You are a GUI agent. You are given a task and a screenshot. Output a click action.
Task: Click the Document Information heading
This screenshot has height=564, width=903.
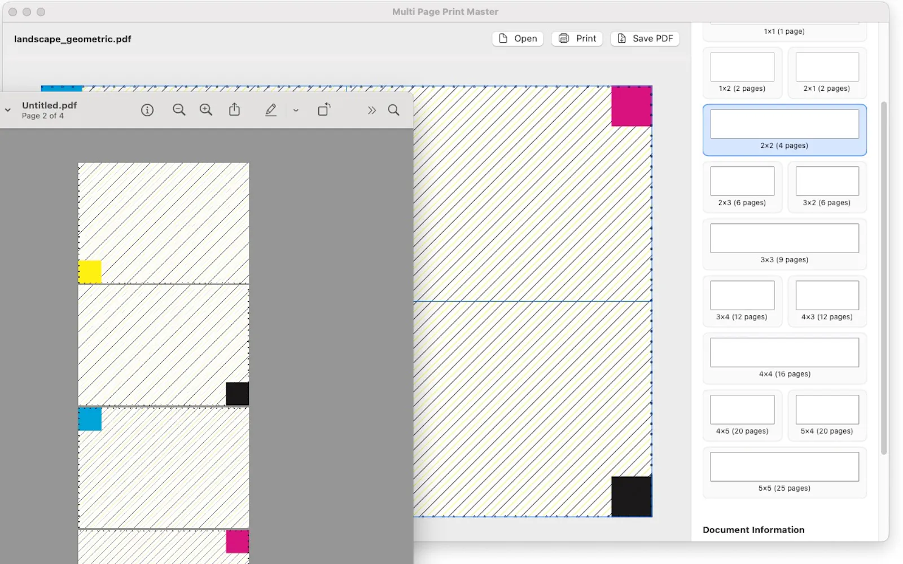pyautogui.click(x=753, y=530)
